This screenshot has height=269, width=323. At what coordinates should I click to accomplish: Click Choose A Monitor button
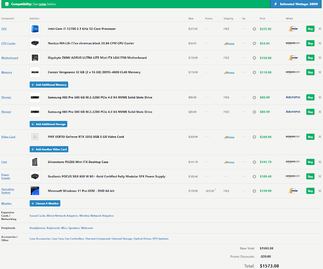(45, 203)
